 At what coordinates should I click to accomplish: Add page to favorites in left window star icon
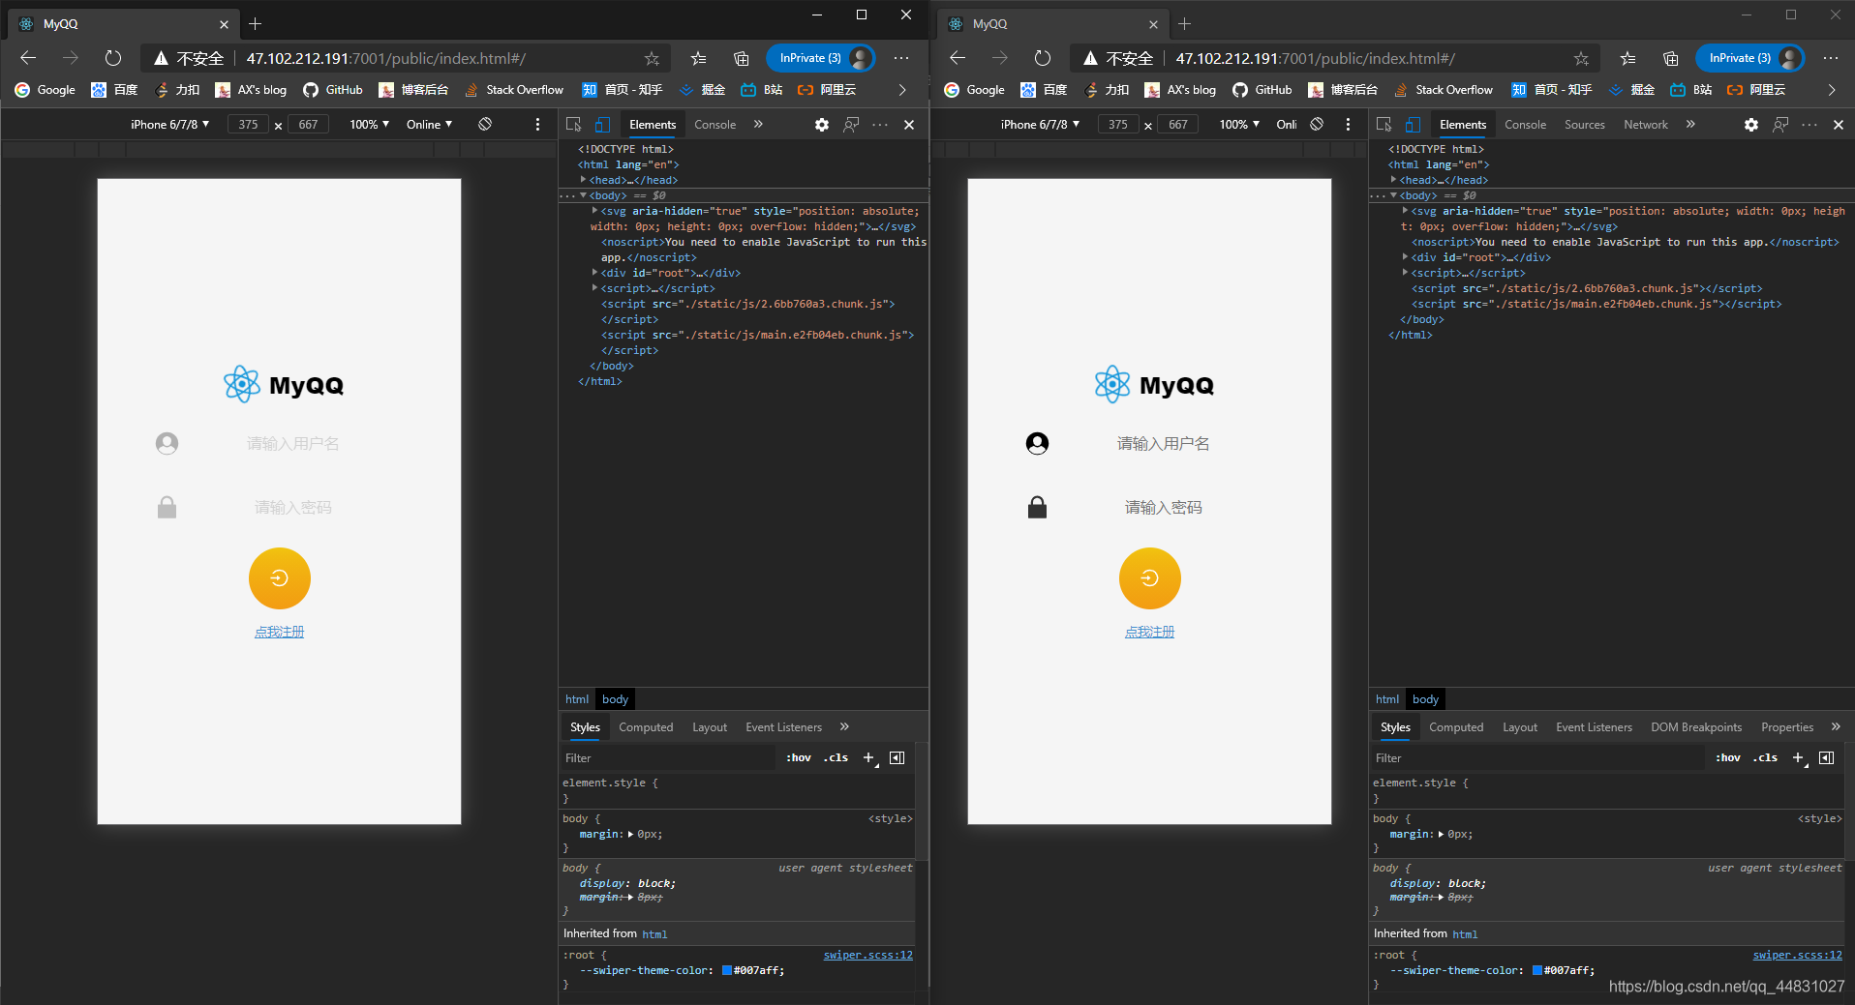click(652, 58)
